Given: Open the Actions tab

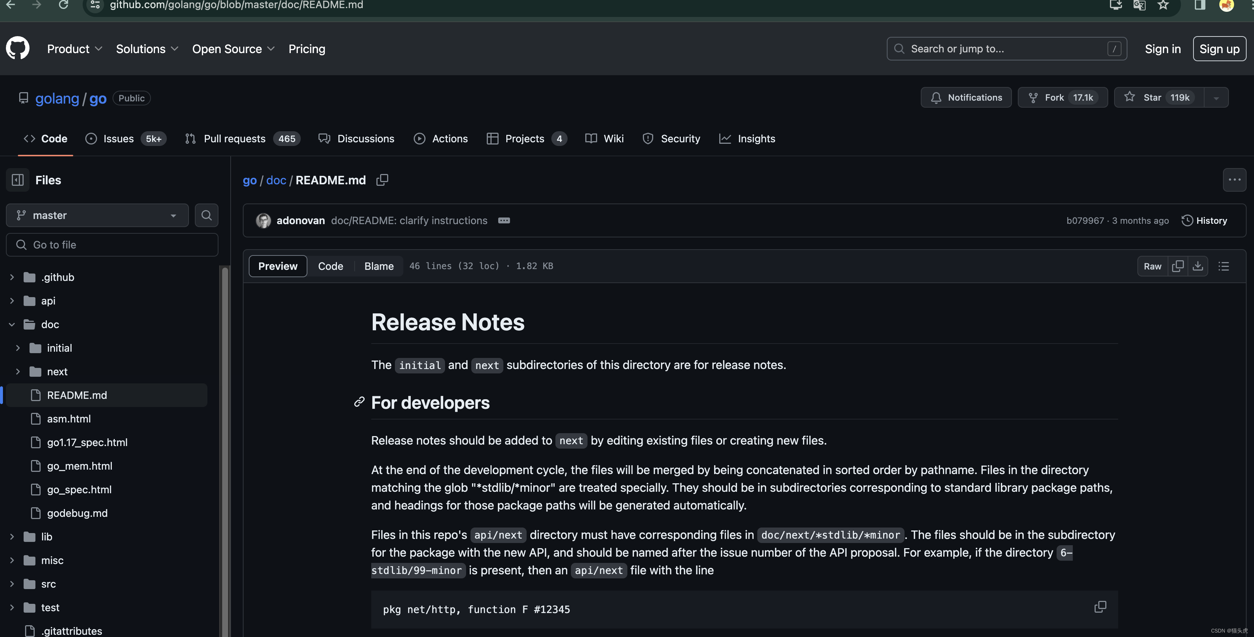Looking at the screenshot, I should point(441,139).
